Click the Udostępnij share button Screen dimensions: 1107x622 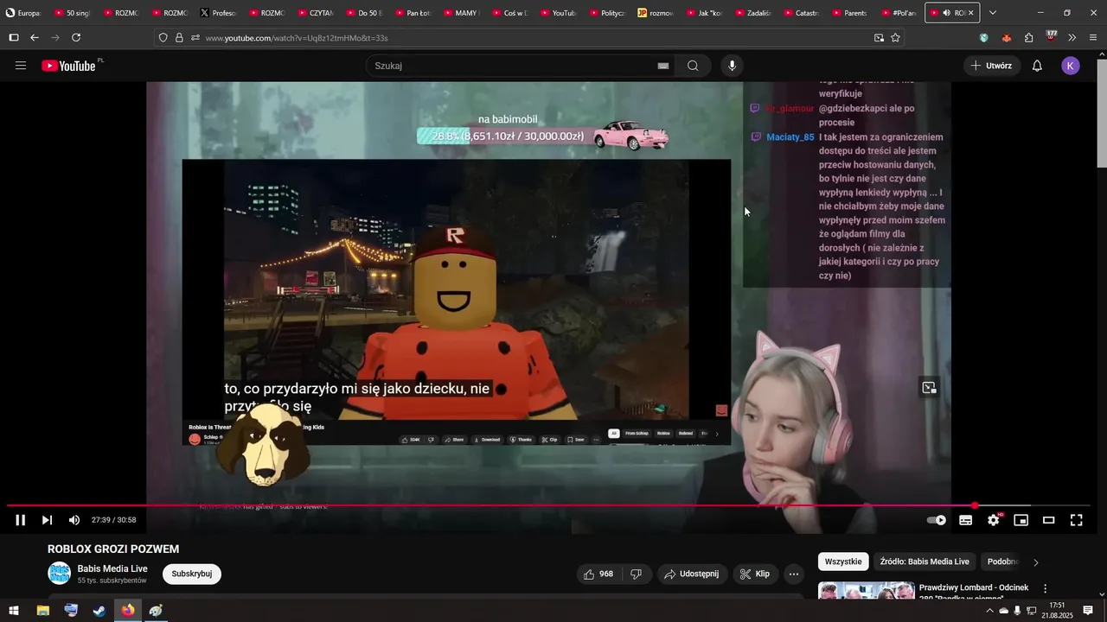(692, 574)
